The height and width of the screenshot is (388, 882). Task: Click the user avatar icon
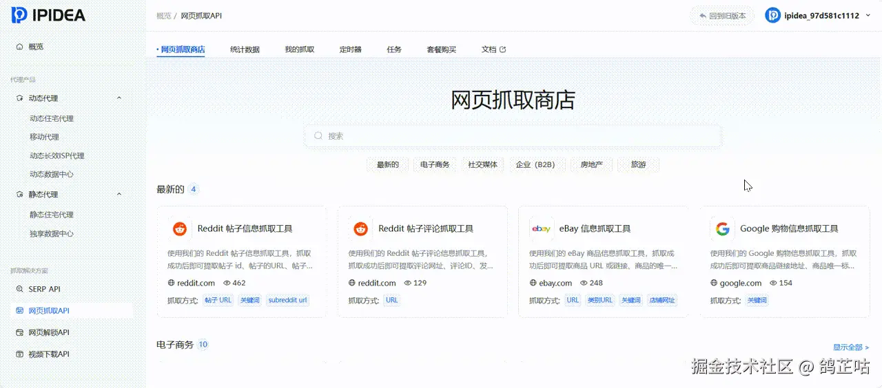coord(773,15)
